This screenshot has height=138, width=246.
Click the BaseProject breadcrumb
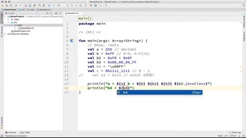(x=9, y=10)
